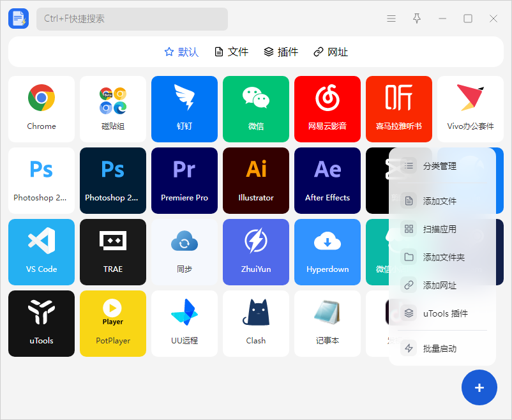Open the dark blue Photoshop tile
Image resolution: width=512 pixels, height=420 pixels.
point(113,181)
